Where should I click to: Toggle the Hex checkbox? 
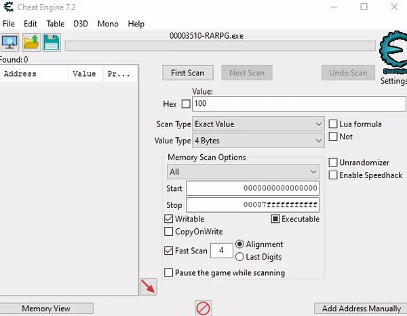pyautogui.click(x=186, y=104)
